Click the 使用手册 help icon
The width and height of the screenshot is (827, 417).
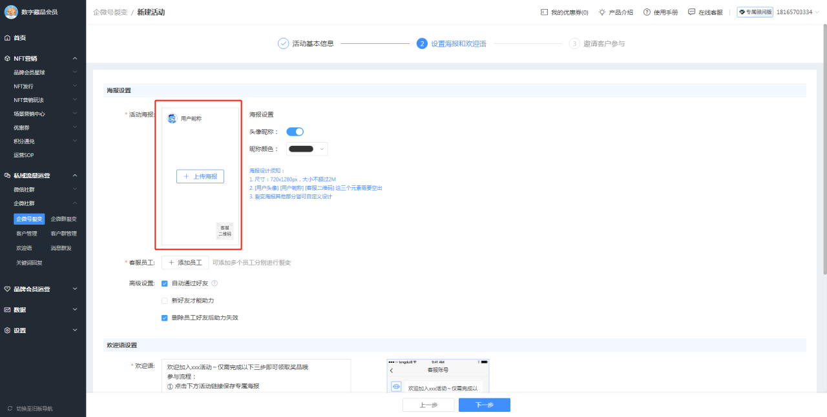(647, 11)
